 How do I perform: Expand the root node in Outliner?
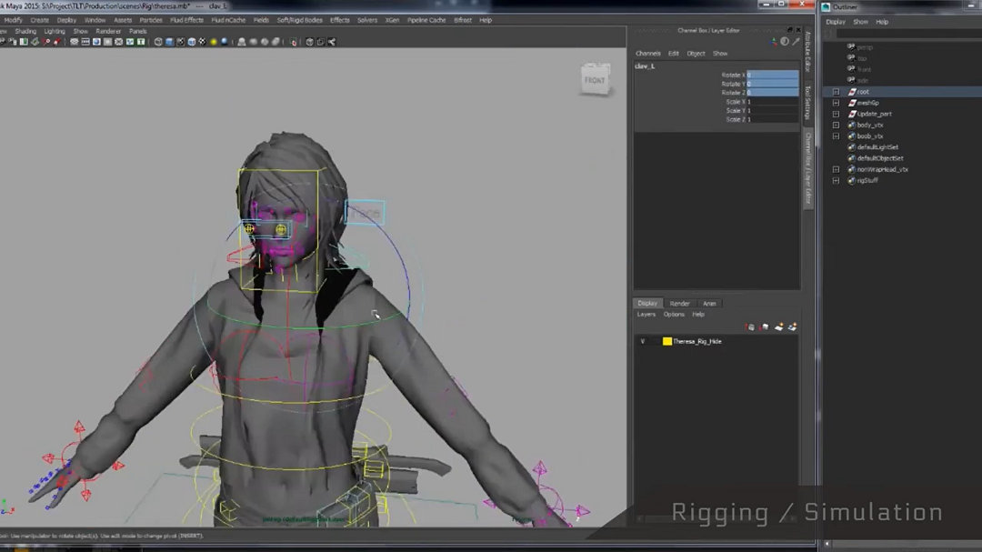[x=836, y=92]
